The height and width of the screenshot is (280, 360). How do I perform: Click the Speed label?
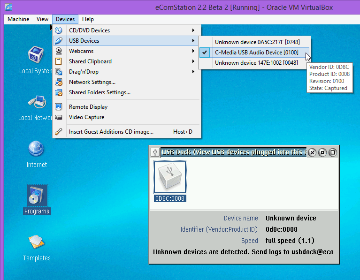(x=250, y=241)
